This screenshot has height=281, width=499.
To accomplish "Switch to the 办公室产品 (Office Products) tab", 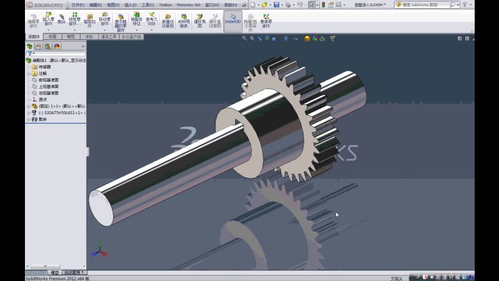I will click(x=132, y=37).
